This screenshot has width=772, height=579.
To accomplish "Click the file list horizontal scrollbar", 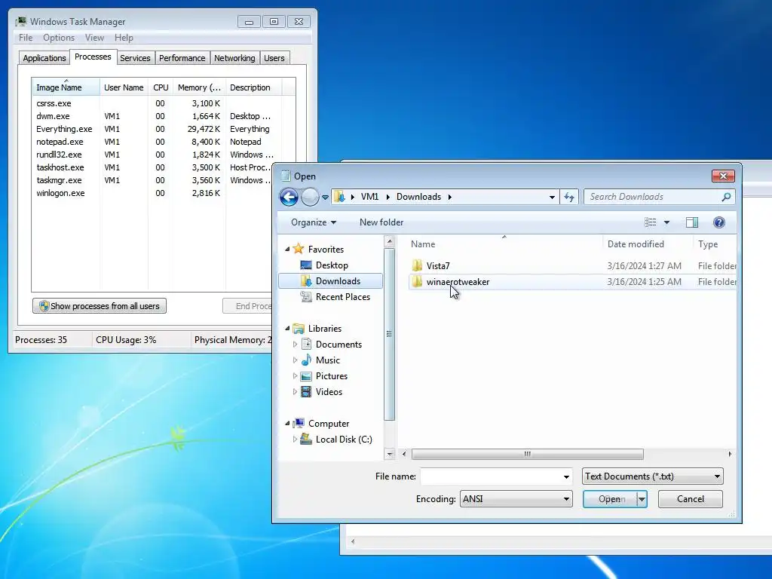I will 527,454.
